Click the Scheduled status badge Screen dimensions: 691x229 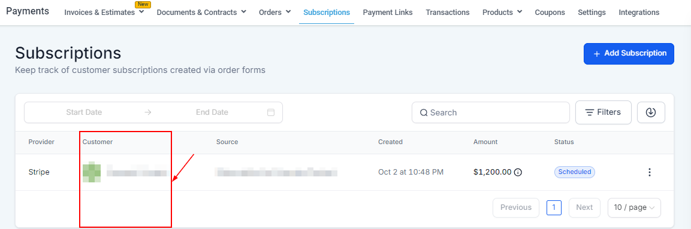tap(575, 172)
